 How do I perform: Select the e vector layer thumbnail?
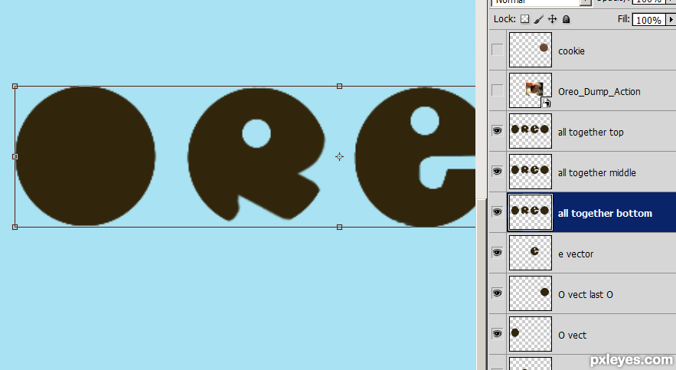click(531, 253)
